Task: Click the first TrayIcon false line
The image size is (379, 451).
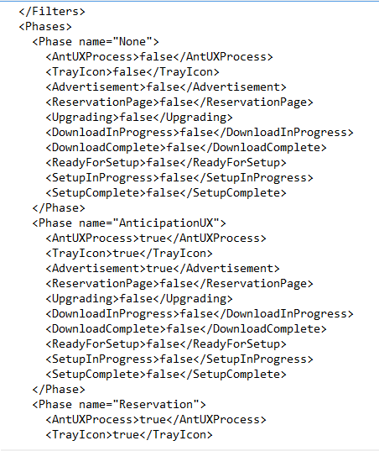Action: click(132, 72)
